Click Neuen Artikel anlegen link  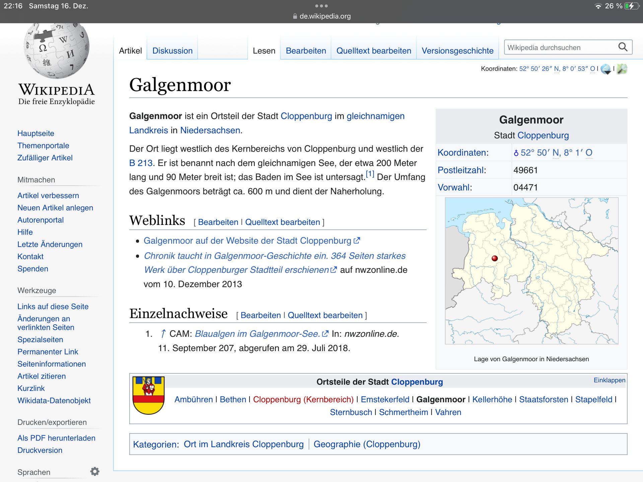tap(55, 208)
